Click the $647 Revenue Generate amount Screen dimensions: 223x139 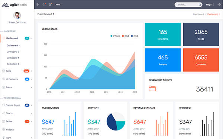pos(140,122)
